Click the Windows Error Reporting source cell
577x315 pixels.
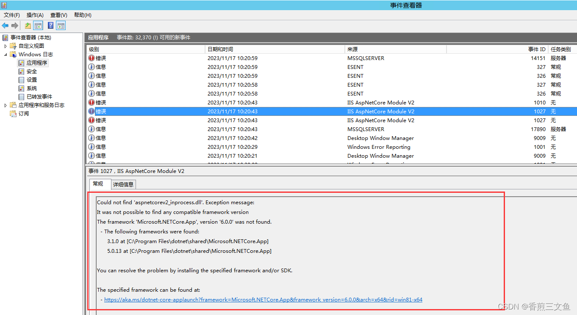point(379,147)
